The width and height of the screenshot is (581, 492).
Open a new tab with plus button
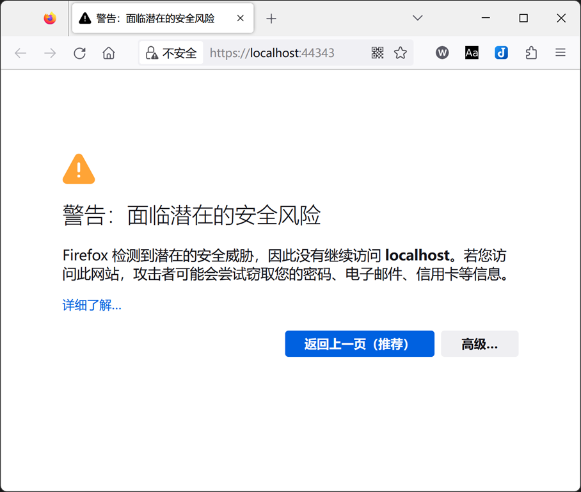click(271, 19)
